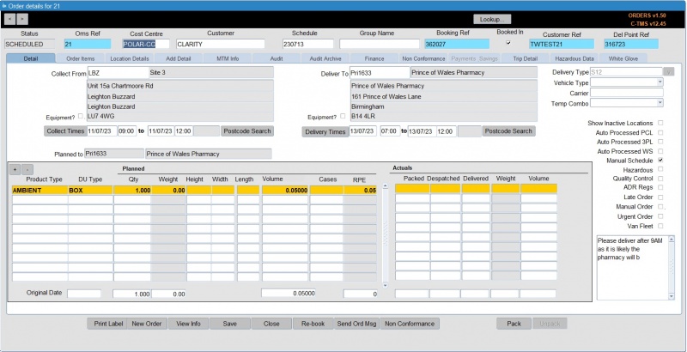Click View Info button
The image size is (687, 352).
tap(188, 324)
